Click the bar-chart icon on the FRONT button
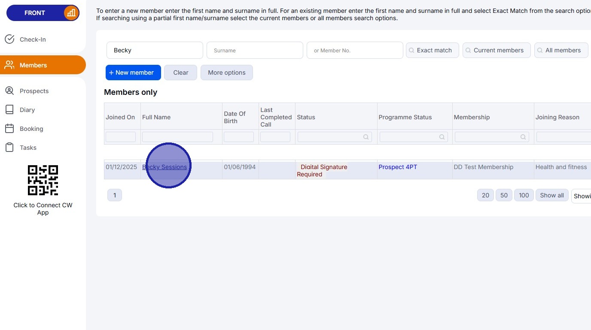 pos(71,13)
